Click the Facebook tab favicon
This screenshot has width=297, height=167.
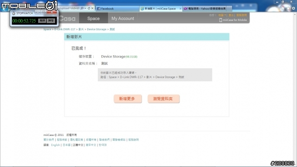tap(98, 8)
